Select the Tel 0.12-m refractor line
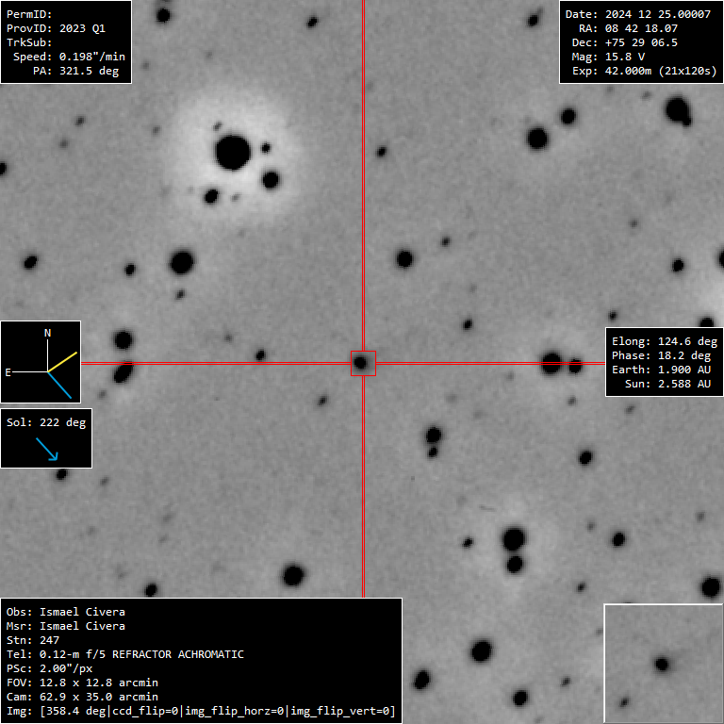Viewport: 724px width, 724px height. point(125,654)
